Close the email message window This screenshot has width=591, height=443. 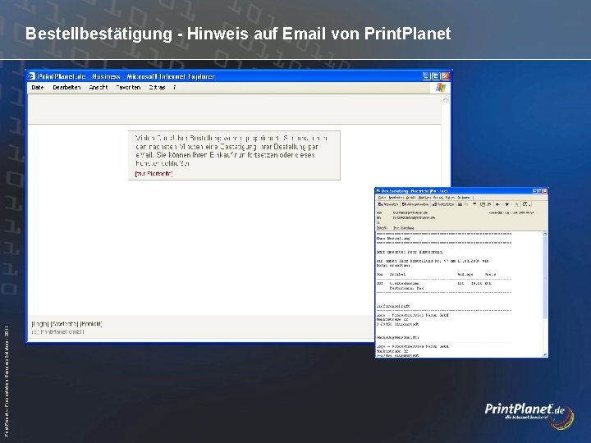pyautogui.click(x=545, y=191)
